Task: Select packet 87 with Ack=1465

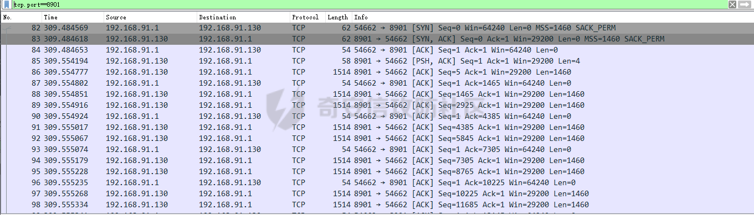Action: point(377,83)
